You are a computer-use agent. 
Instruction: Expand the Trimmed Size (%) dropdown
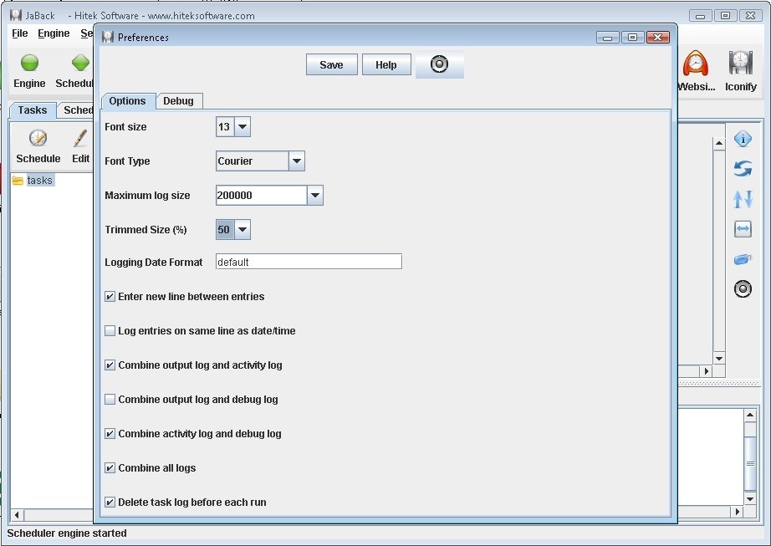(243, 229)
